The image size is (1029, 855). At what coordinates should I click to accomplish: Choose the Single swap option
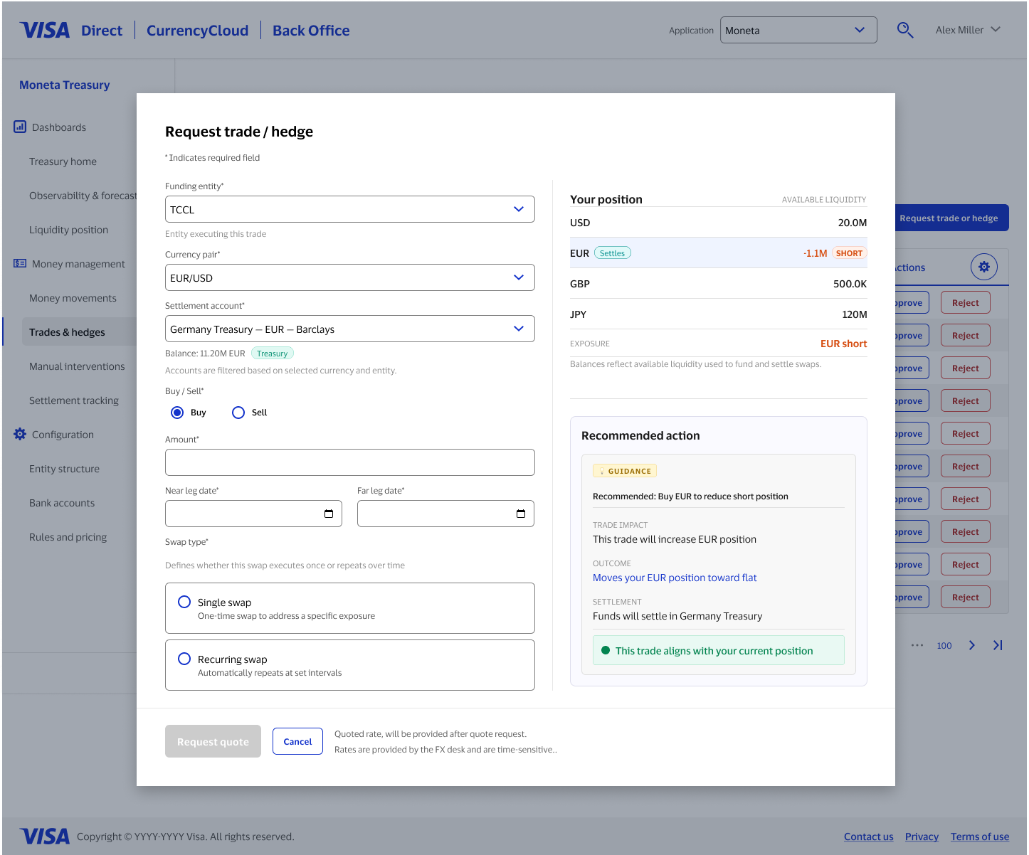[x=350, y=608]
